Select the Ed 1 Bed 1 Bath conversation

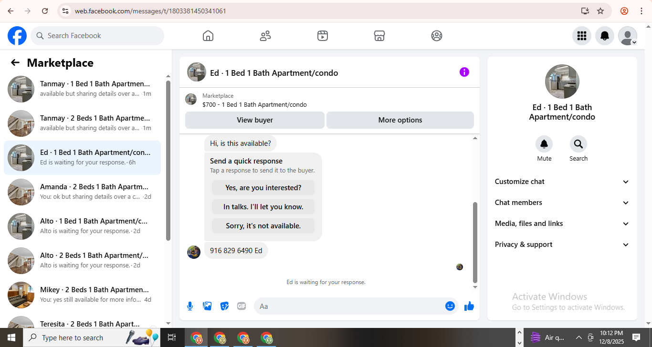pyautogui.click(x=82, y=158)
